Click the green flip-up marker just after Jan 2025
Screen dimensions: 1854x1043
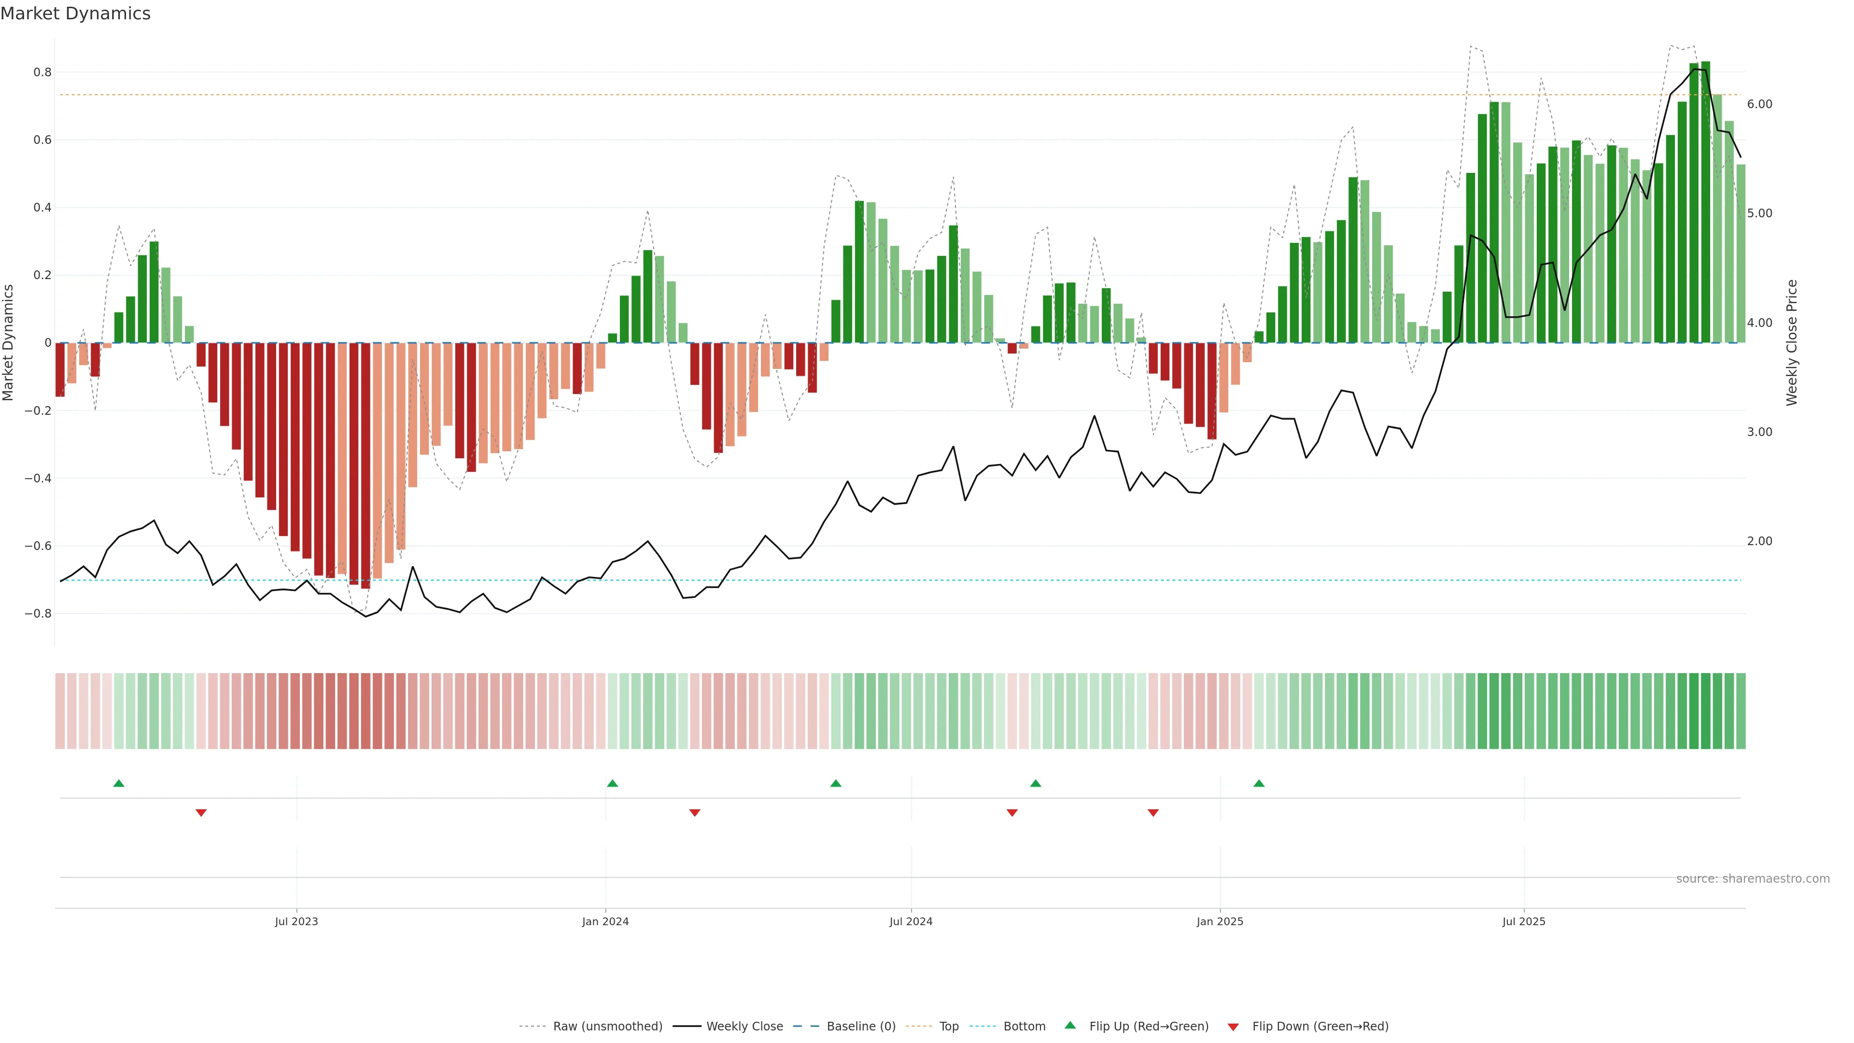tap(1259, 783)
